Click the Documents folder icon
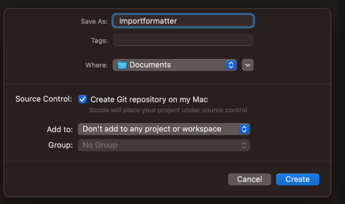 tap(122, 65)
